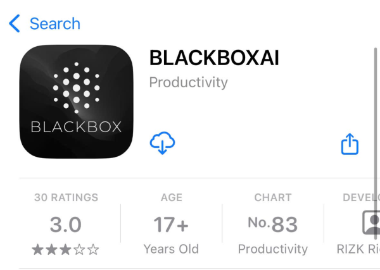Tap the Years Old label

[171, 249]
